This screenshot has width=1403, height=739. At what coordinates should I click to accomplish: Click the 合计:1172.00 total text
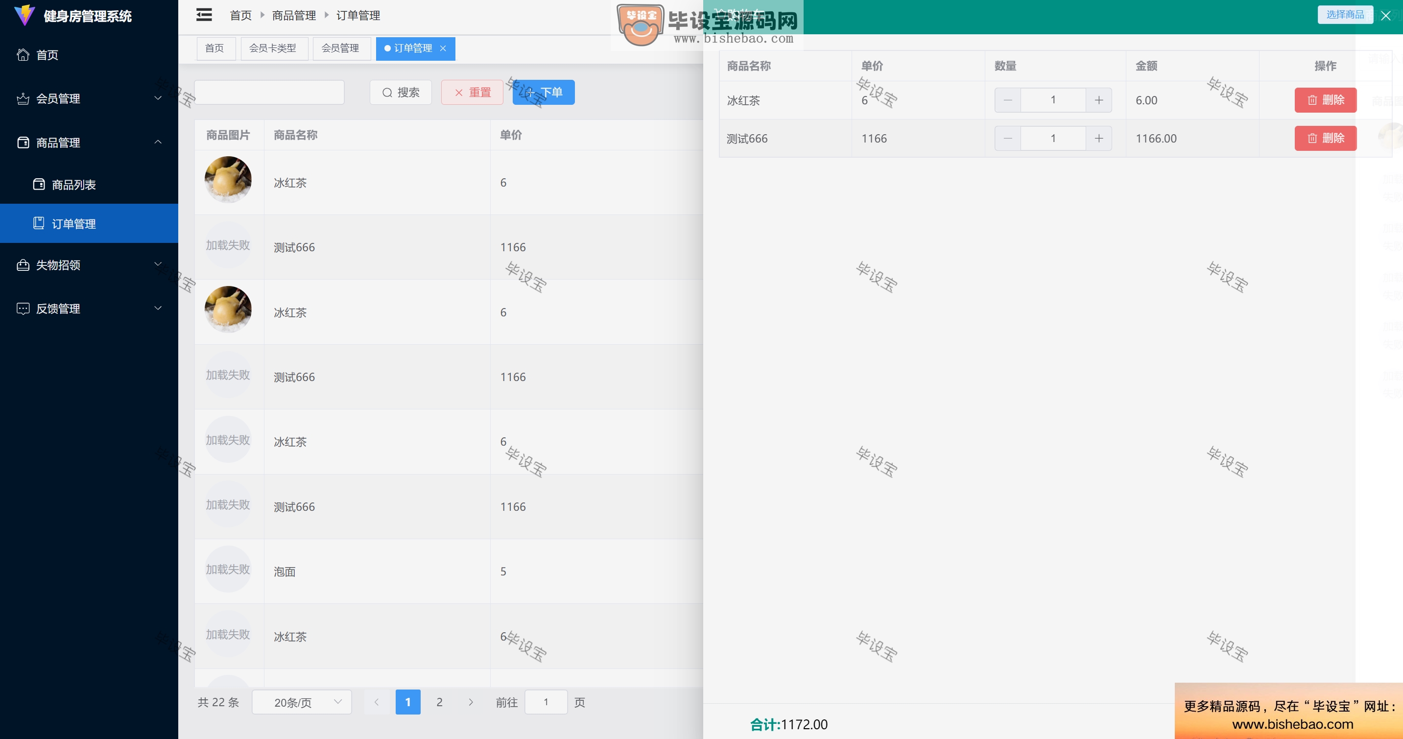click(x=788, y=724)
